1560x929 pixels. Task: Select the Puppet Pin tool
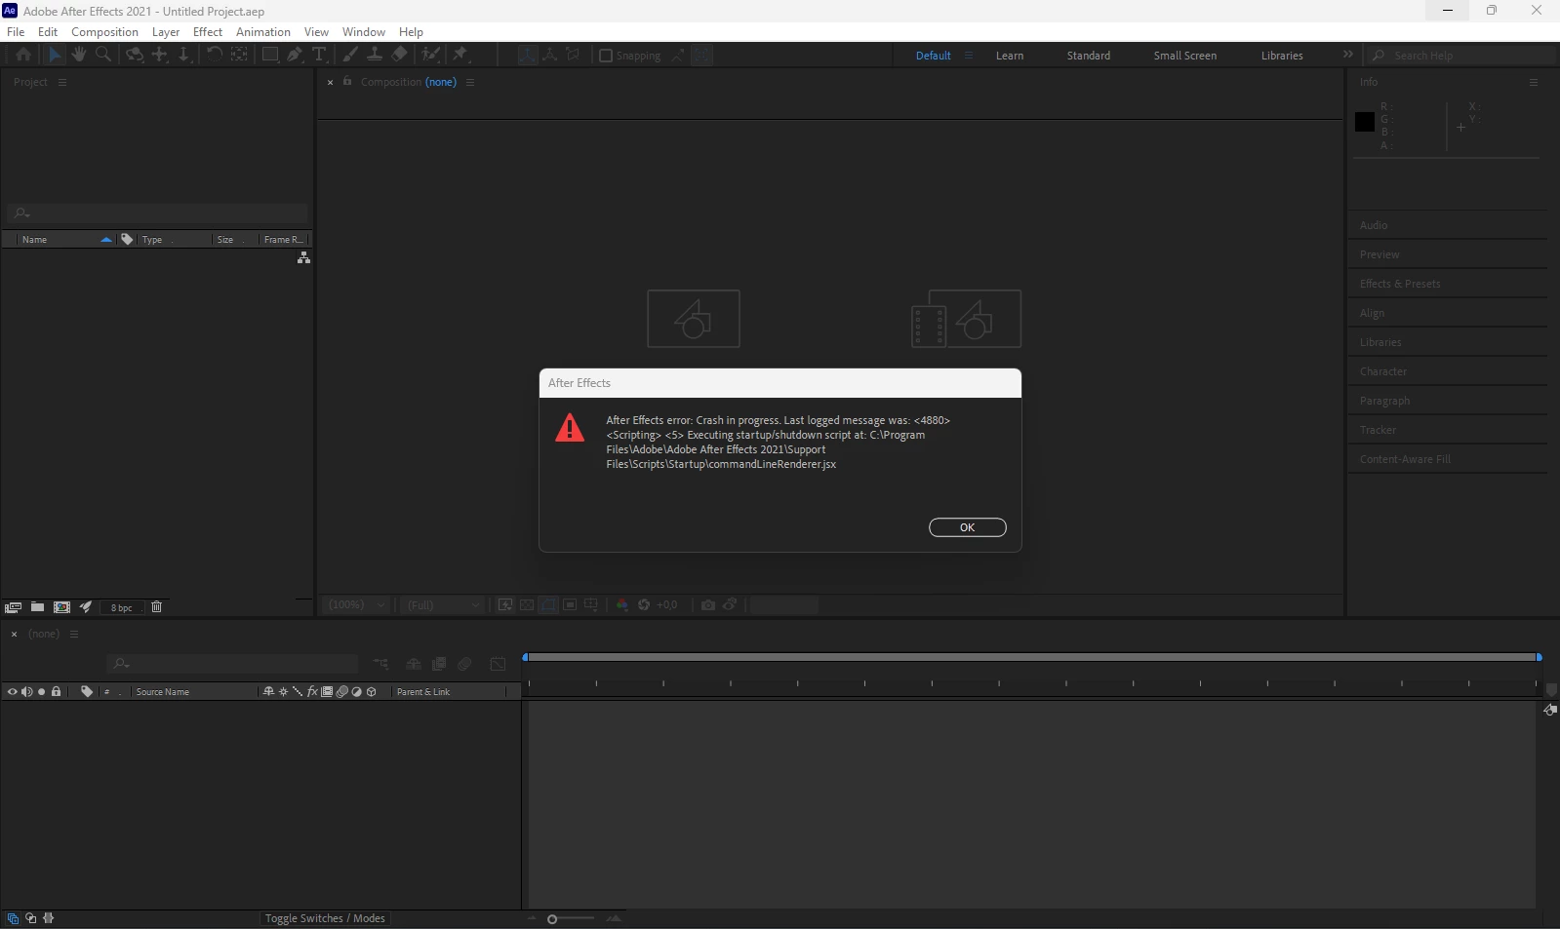(x=460, y=55)
